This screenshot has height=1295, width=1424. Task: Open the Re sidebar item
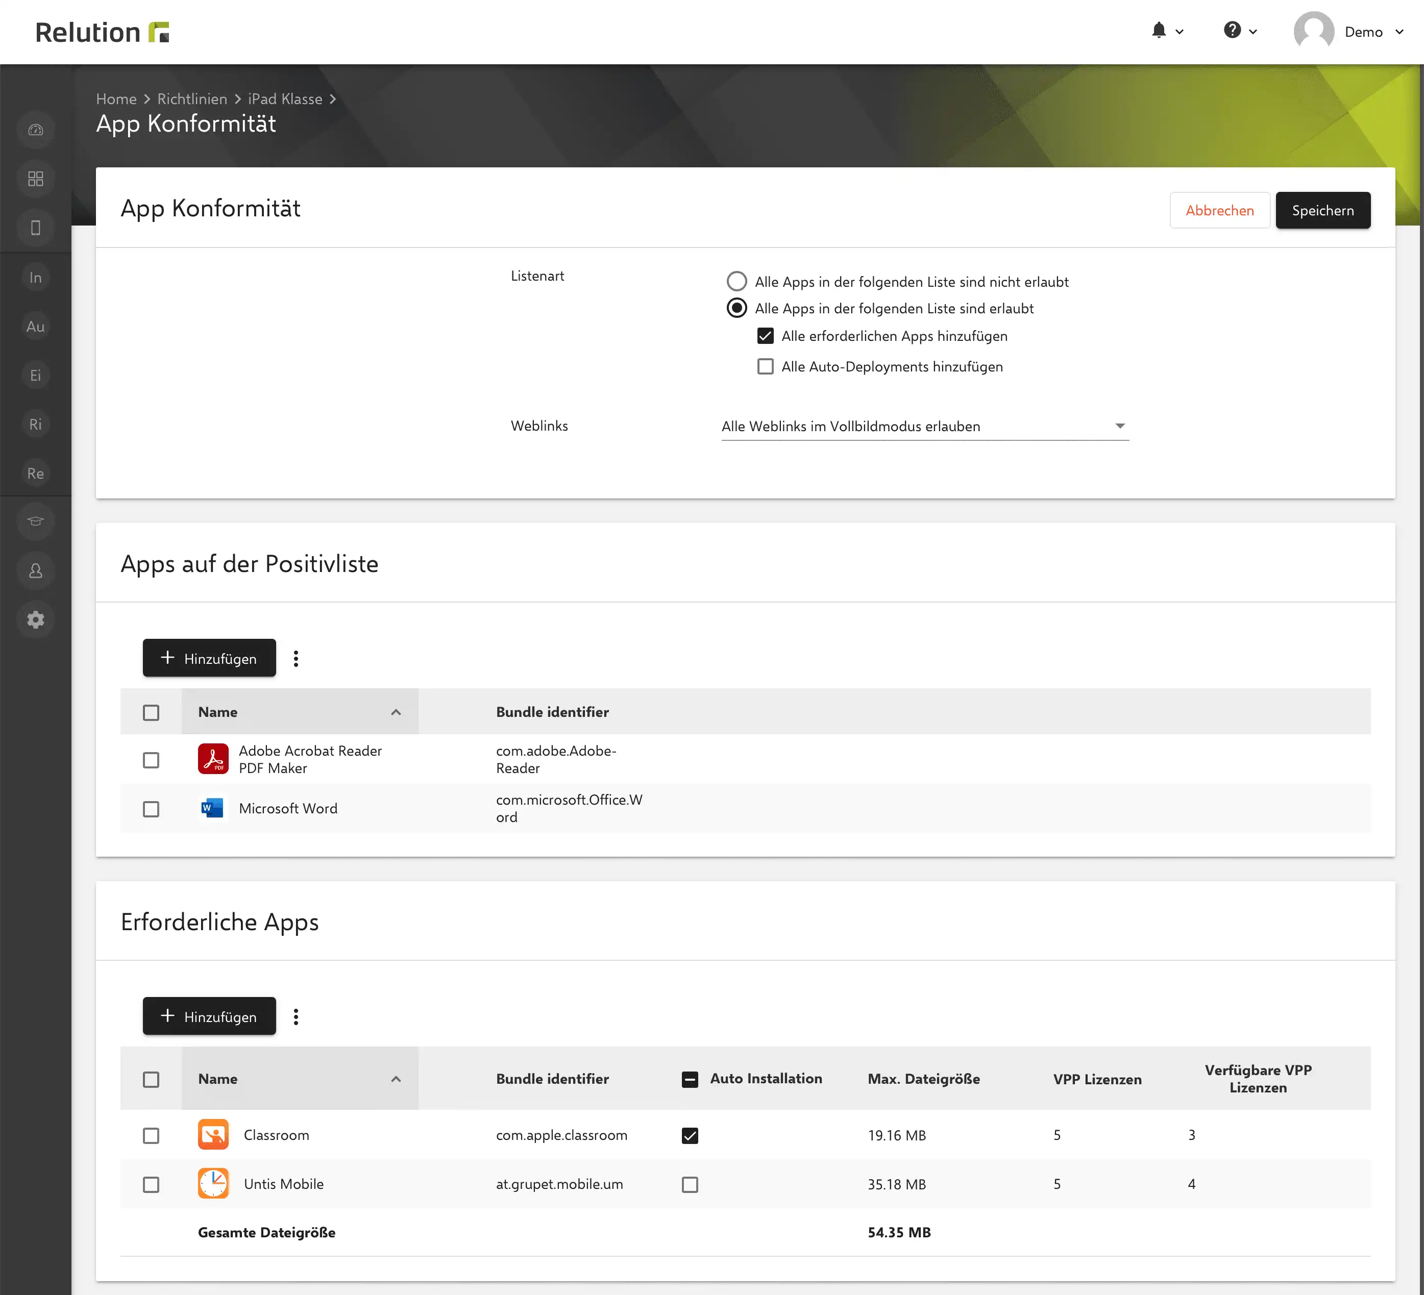point(35,473)
